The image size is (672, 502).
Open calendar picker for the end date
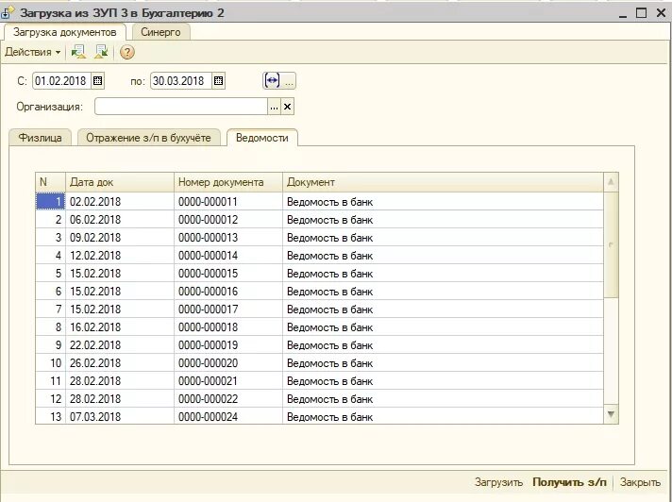pos(218,80)
